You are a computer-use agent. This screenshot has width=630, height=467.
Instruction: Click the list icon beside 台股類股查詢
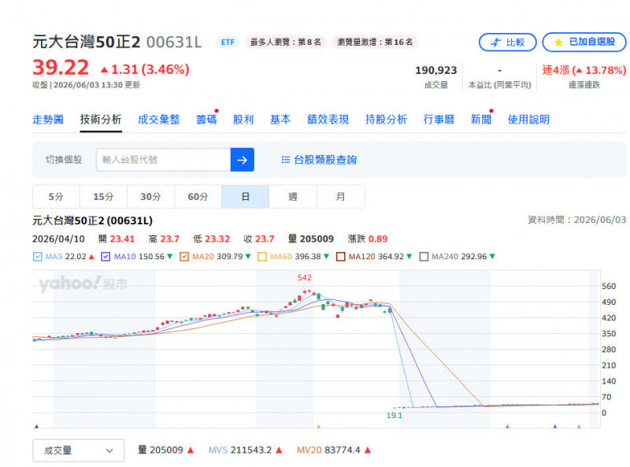click(285, 160)
